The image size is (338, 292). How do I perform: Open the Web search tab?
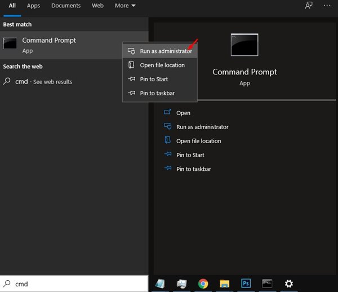(97, 6)
